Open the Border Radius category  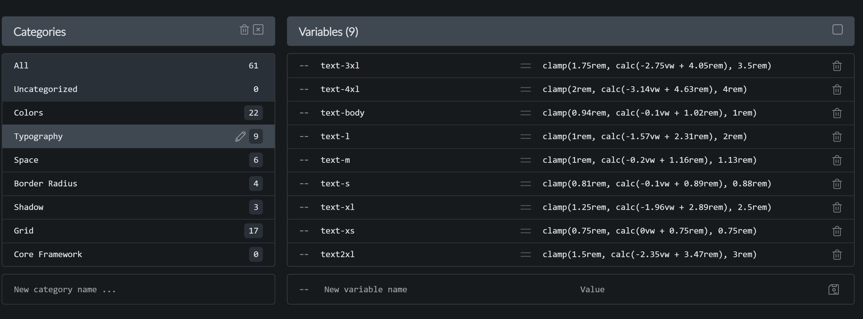138,183
